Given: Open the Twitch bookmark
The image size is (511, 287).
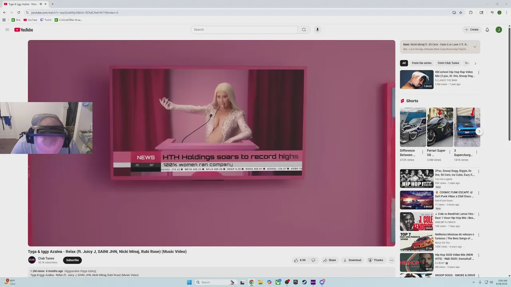Looking at the screenshot, I should (x=46, y=20).
